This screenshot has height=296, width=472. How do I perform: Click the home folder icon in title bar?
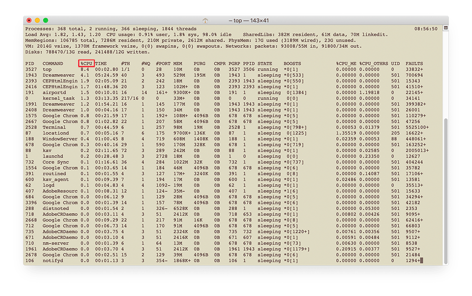tap(206, 21)
